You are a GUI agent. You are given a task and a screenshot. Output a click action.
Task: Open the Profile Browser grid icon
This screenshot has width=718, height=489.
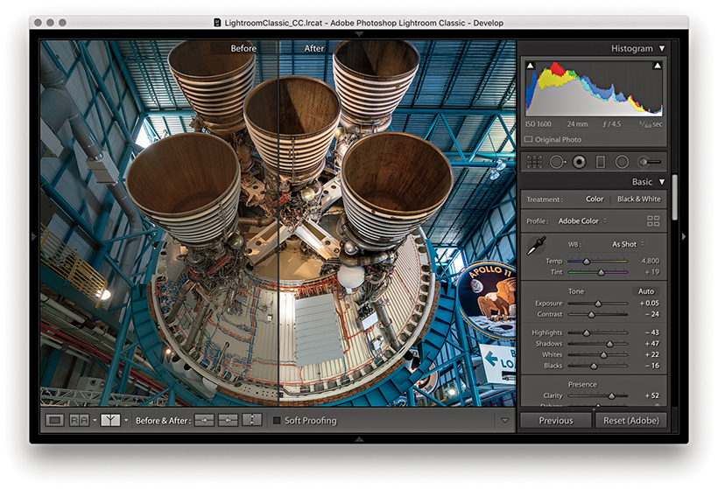(x=652, y=221)
